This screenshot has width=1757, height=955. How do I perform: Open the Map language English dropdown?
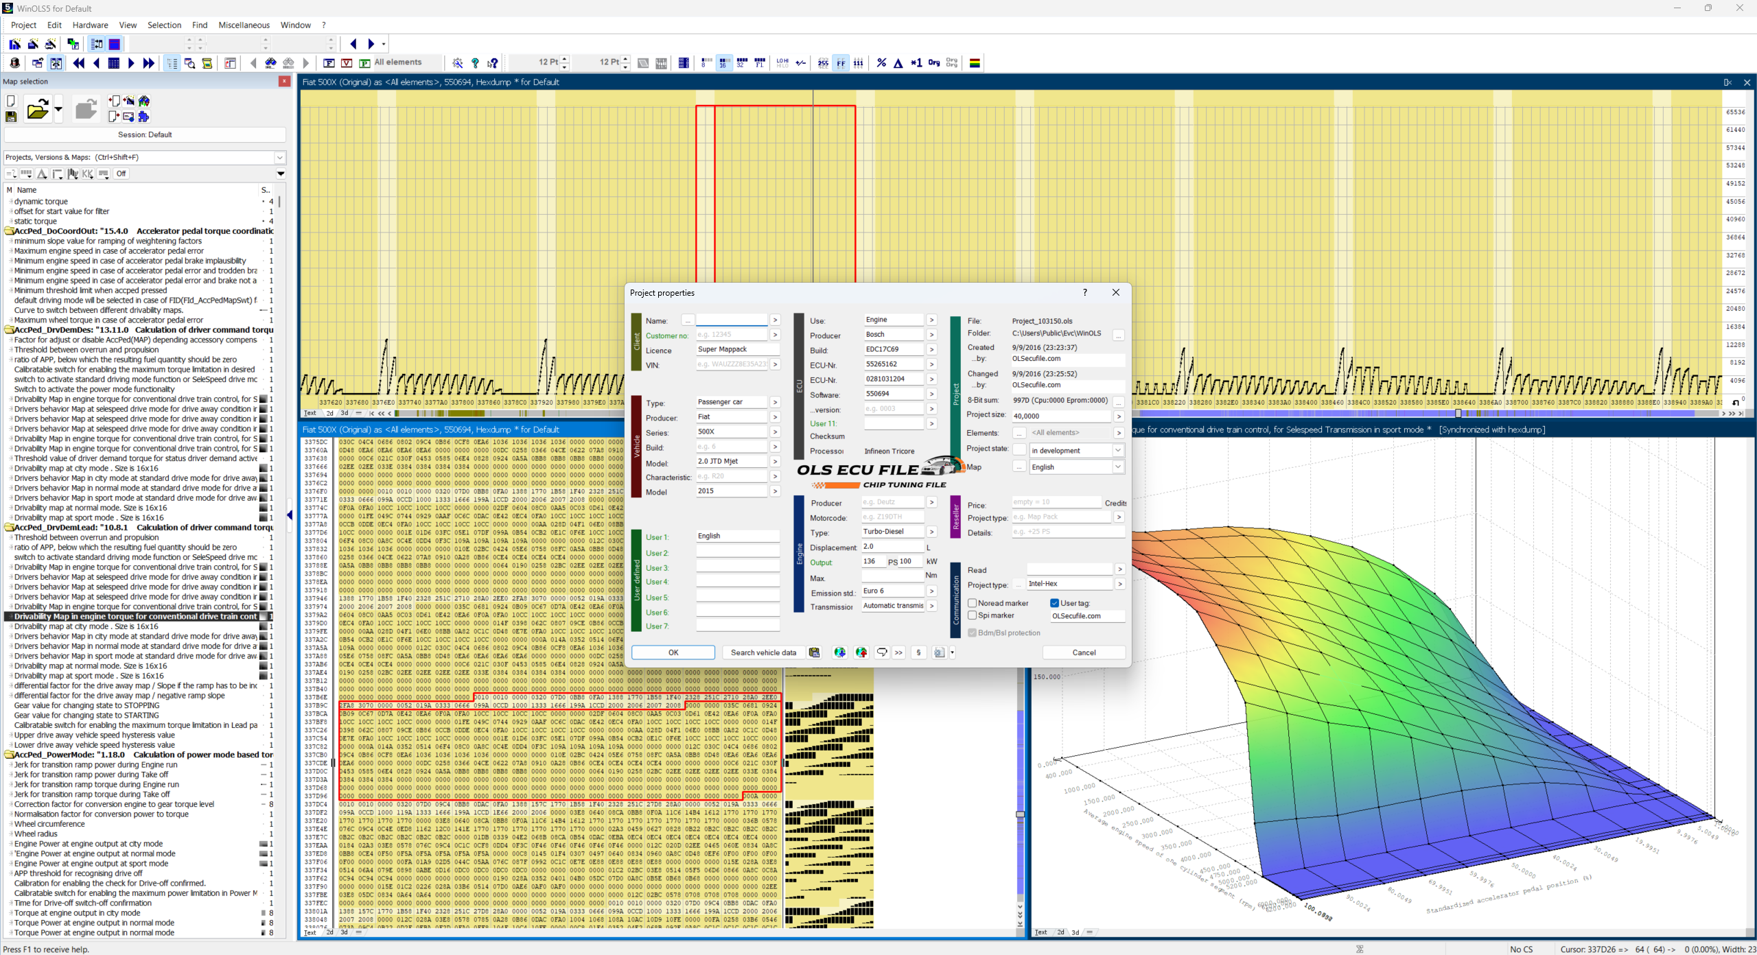tap(1118, 467)
